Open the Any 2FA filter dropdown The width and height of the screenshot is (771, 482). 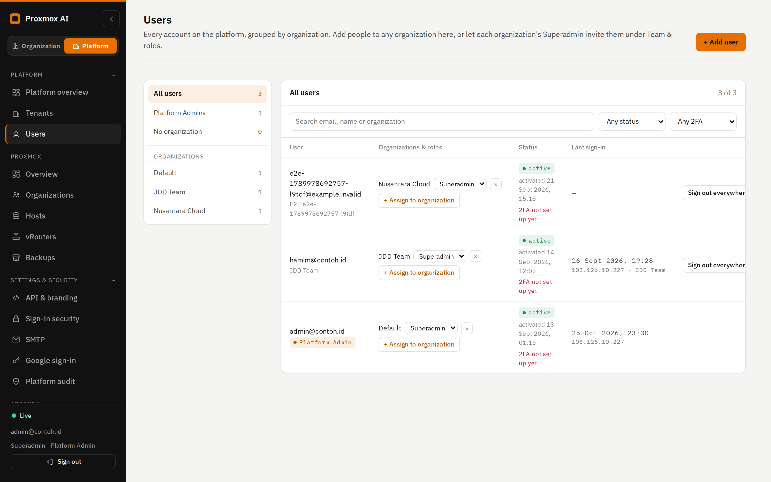(x=703, y=122)
